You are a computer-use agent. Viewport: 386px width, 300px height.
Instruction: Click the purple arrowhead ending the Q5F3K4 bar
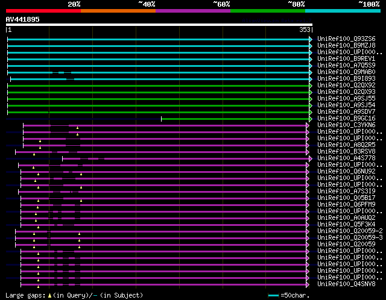tap(308, 225)
